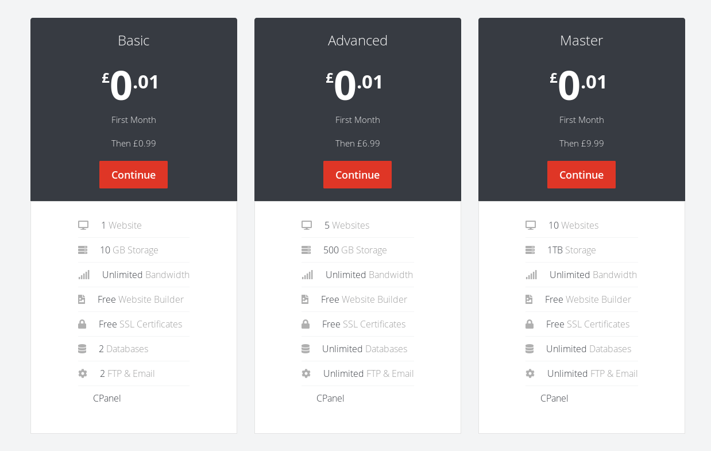Viewport: 711px width, 451px height.
Task: Click website builder file icon in Master plan
Action: [x=529, y=299]
